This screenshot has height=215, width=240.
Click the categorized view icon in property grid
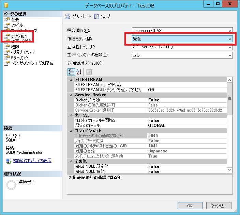click(71, 72)
